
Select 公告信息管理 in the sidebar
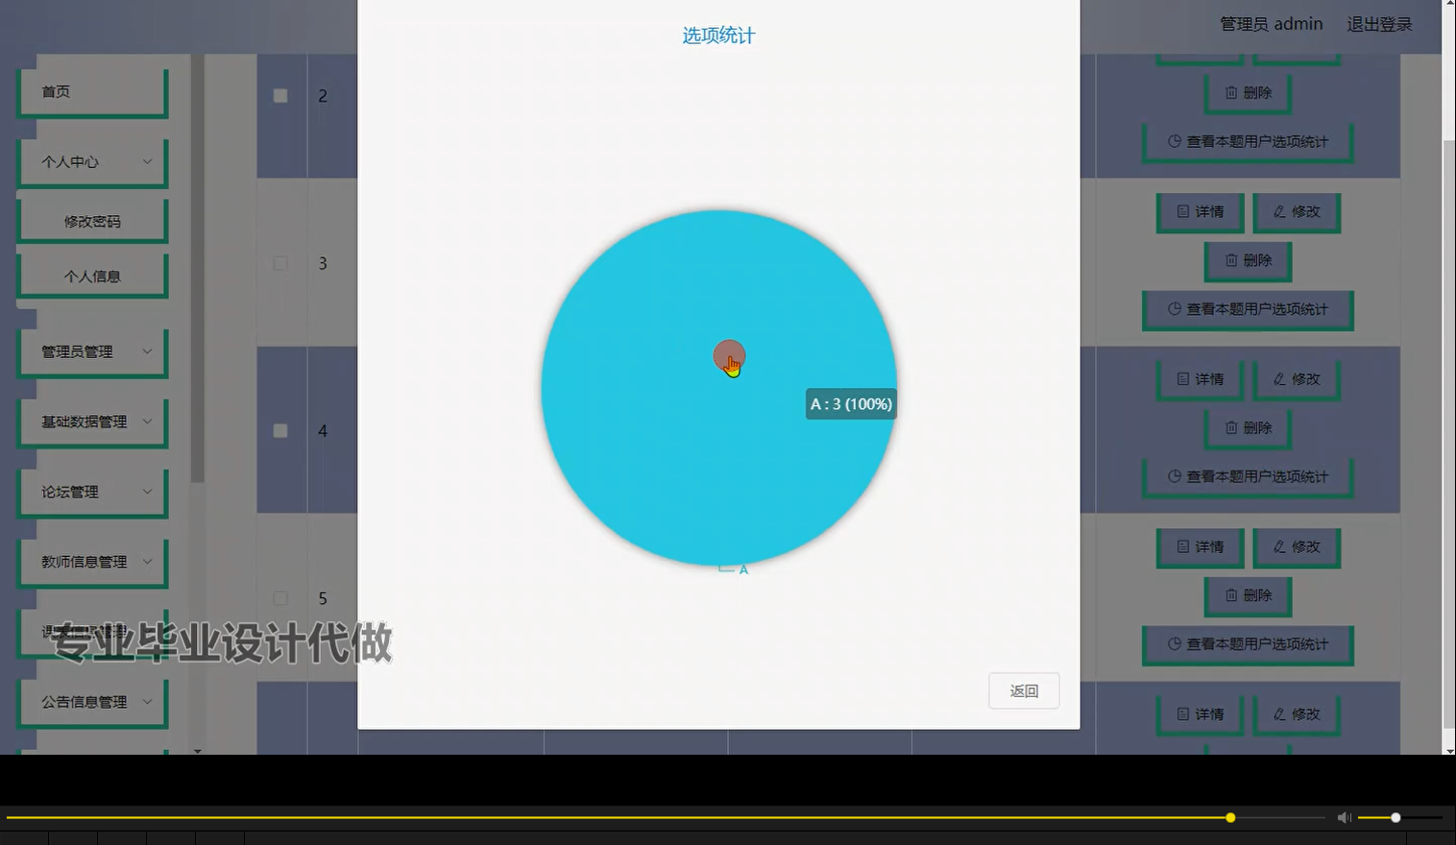tap(91, 702)
